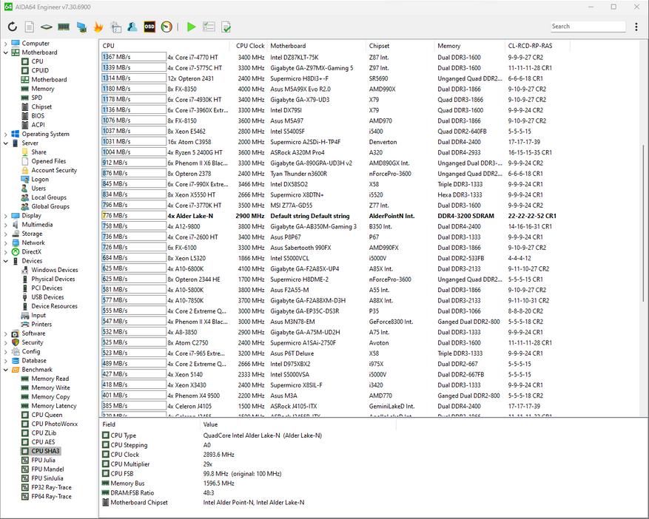Select FPU Julia benchmark in tree
The width and height of the screenshot is (649, 519).
43,460
